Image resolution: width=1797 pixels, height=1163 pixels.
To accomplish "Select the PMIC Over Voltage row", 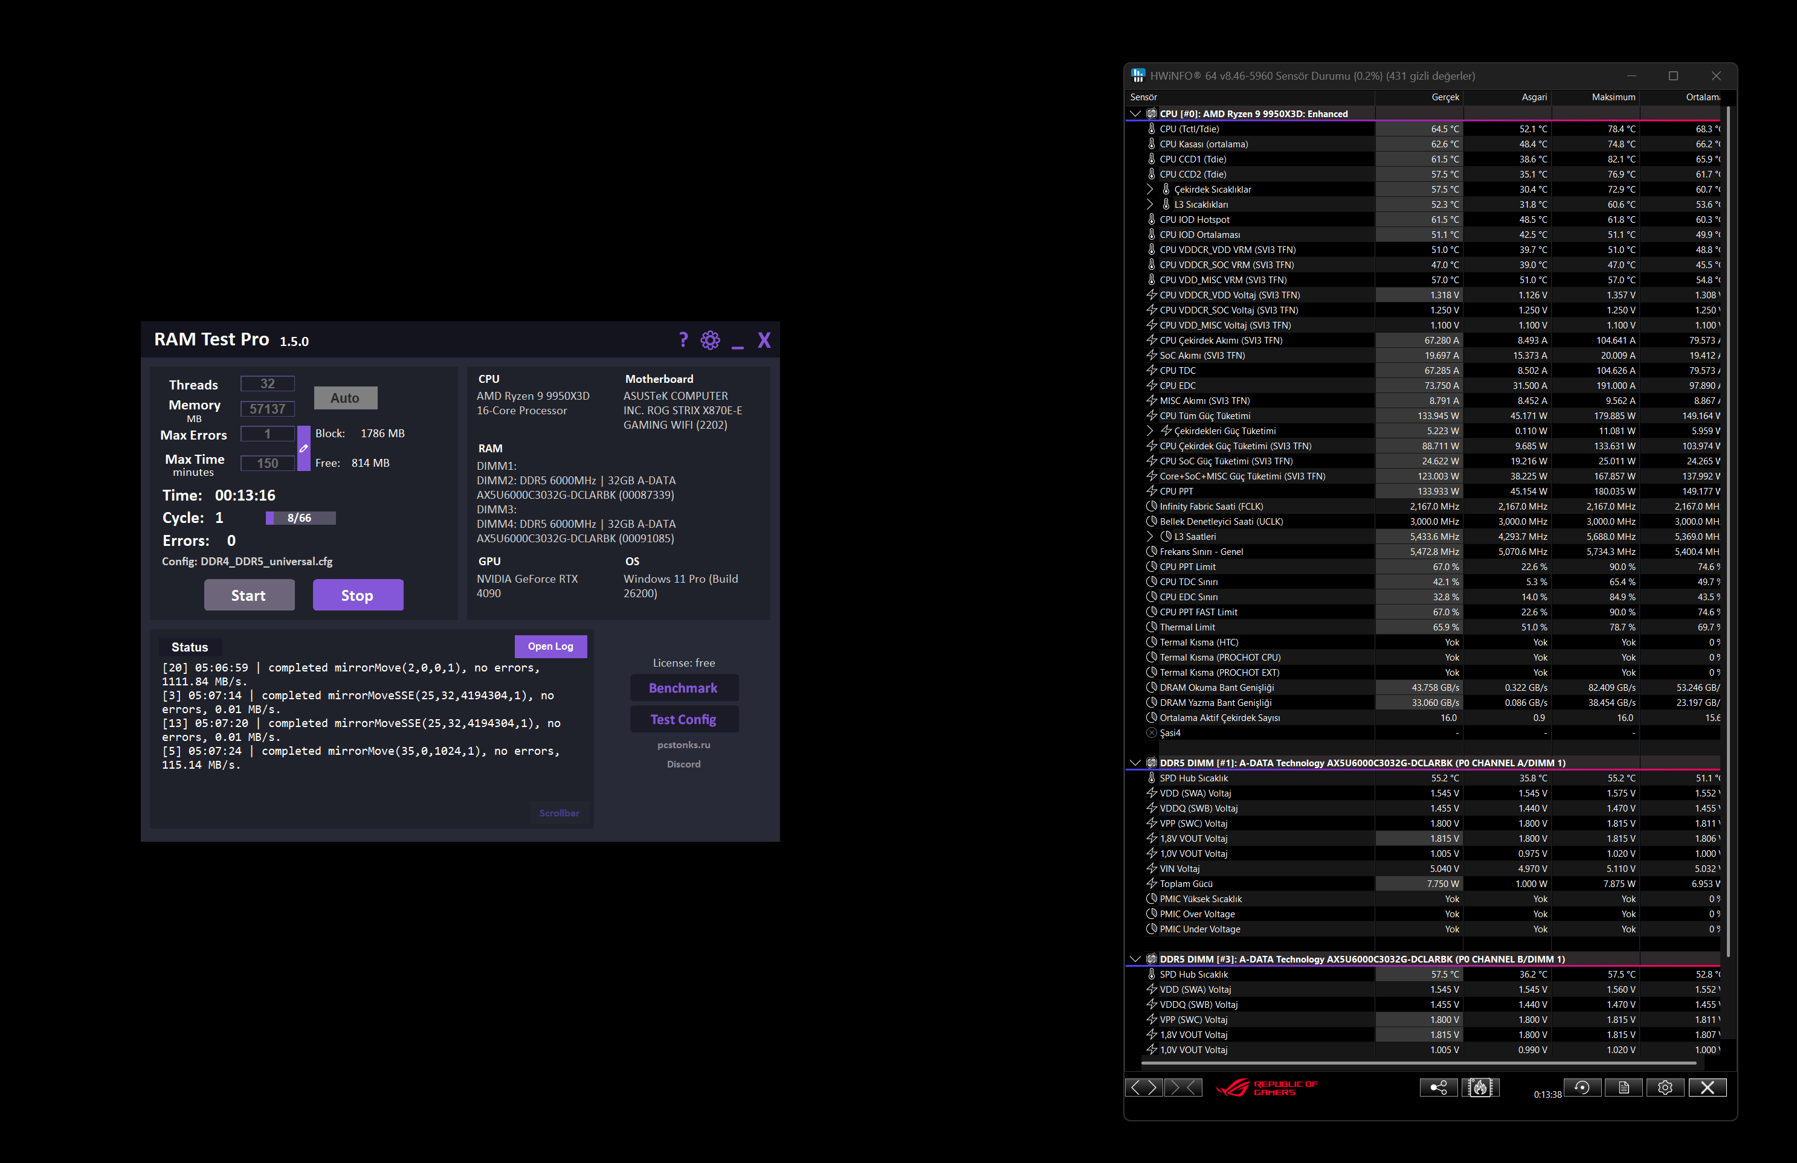I will click(1423, 914).
